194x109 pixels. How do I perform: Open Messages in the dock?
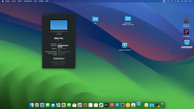coord(48,105)
